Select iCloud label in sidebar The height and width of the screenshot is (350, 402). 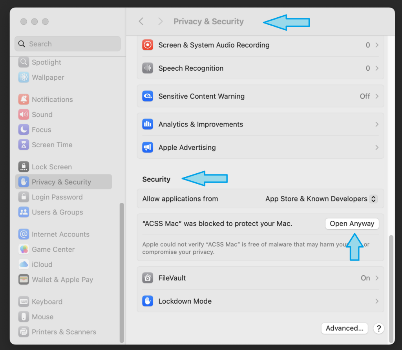coord(42,264)
